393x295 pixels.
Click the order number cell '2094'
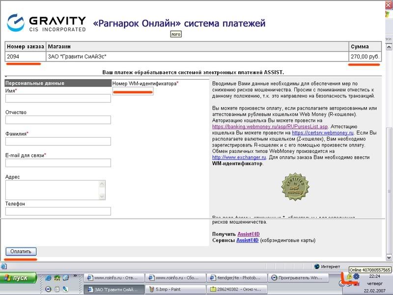click(26, 57)
